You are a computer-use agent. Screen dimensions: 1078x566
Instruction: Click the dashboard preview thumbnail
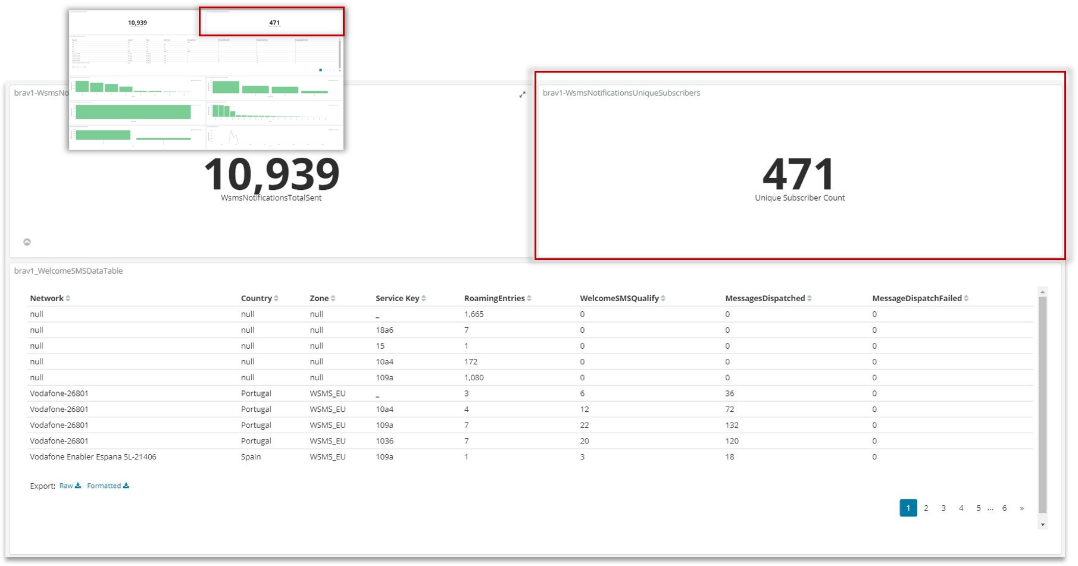206,79
